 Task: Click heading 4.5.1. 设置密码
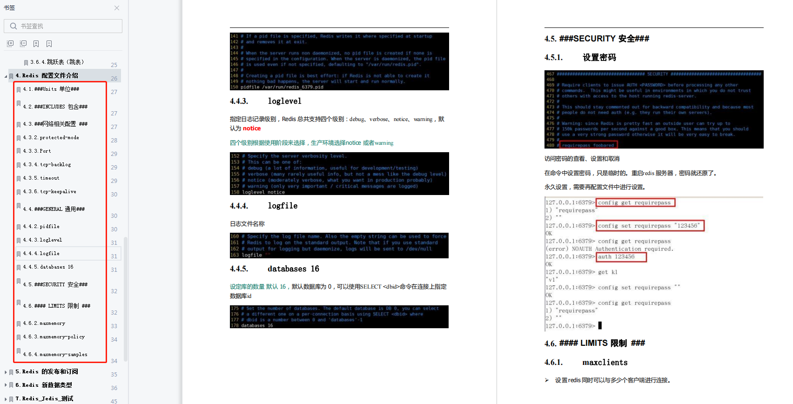[x=580, y=57]
